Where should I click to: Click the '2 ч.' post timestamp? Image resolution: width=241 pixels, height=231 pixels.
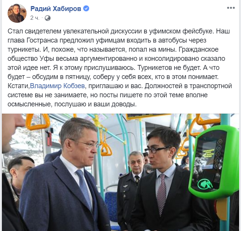35,18
